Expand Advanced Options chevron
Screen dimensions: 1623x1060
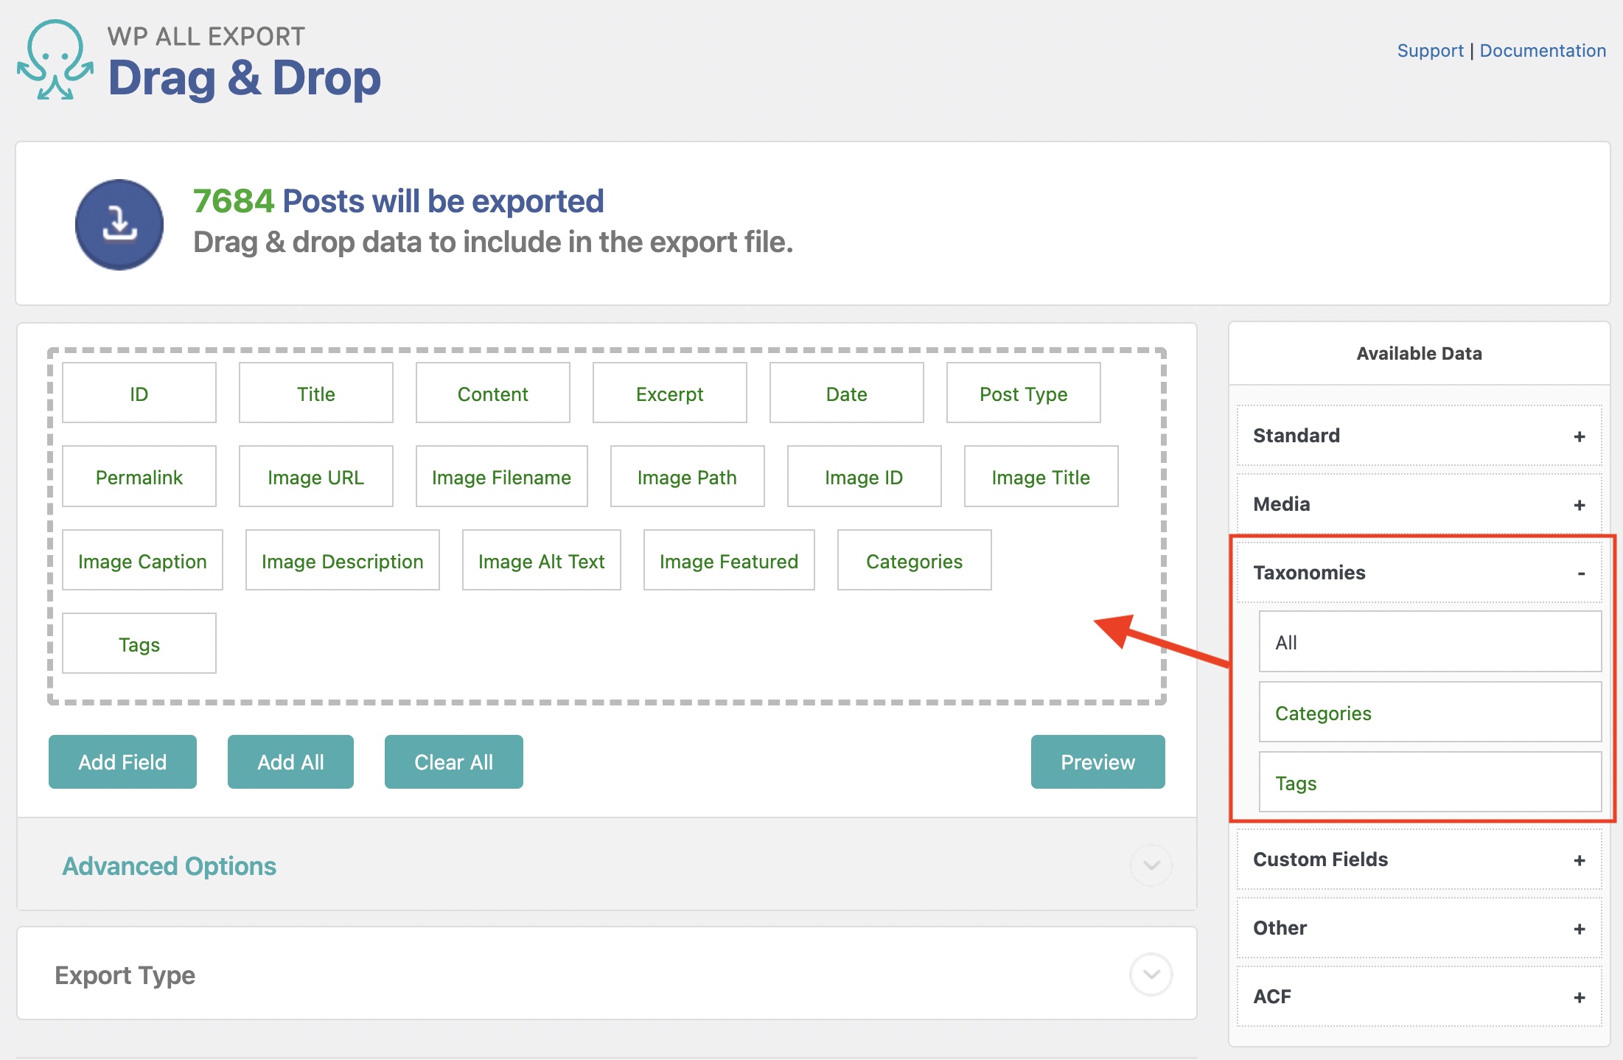click(x=1151, y=865)
